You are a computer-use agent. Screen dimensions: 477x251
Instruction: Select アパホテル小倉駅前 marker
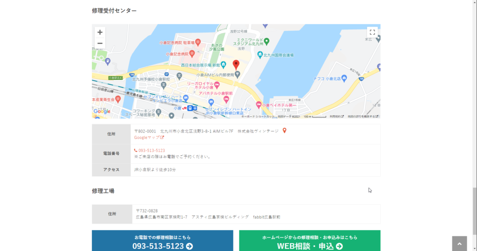pyautogui.click(x=226, y=99)
